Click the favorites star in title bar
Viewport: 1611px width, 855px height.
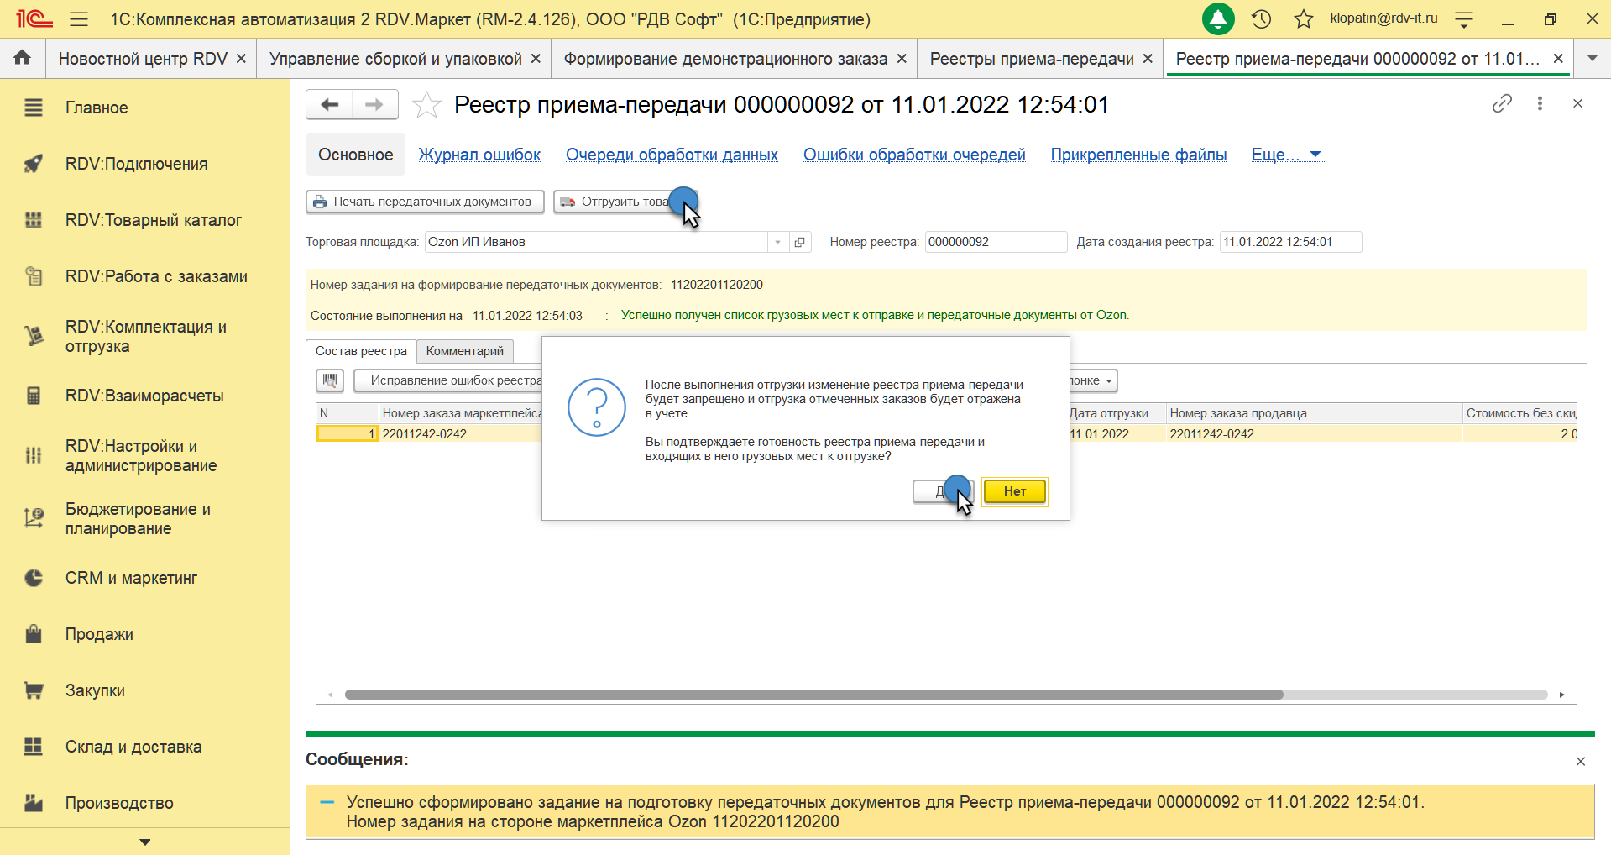click(1303, 18)
